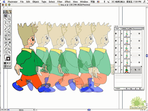The image size is (148, 111).
Task: Expand layer 6 disclosure triangle
Action: [122, 34]
